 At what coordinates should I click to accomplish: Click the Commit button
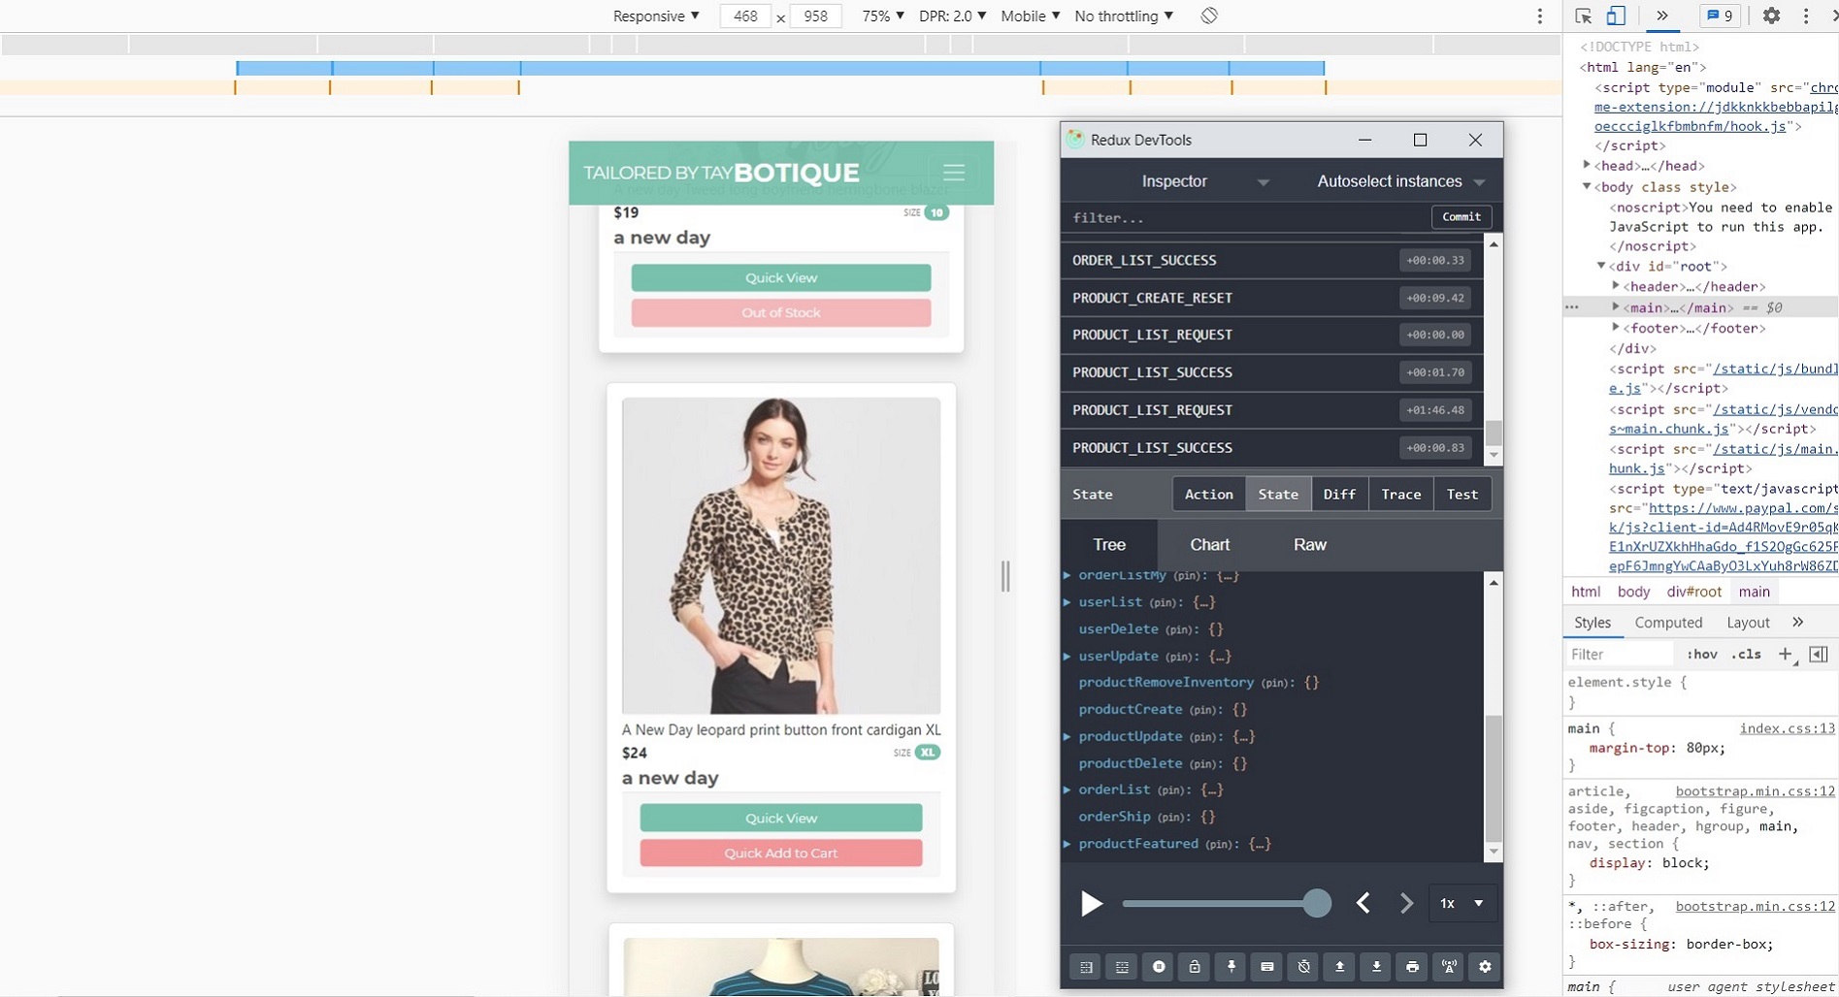(x=1461, y=217)
